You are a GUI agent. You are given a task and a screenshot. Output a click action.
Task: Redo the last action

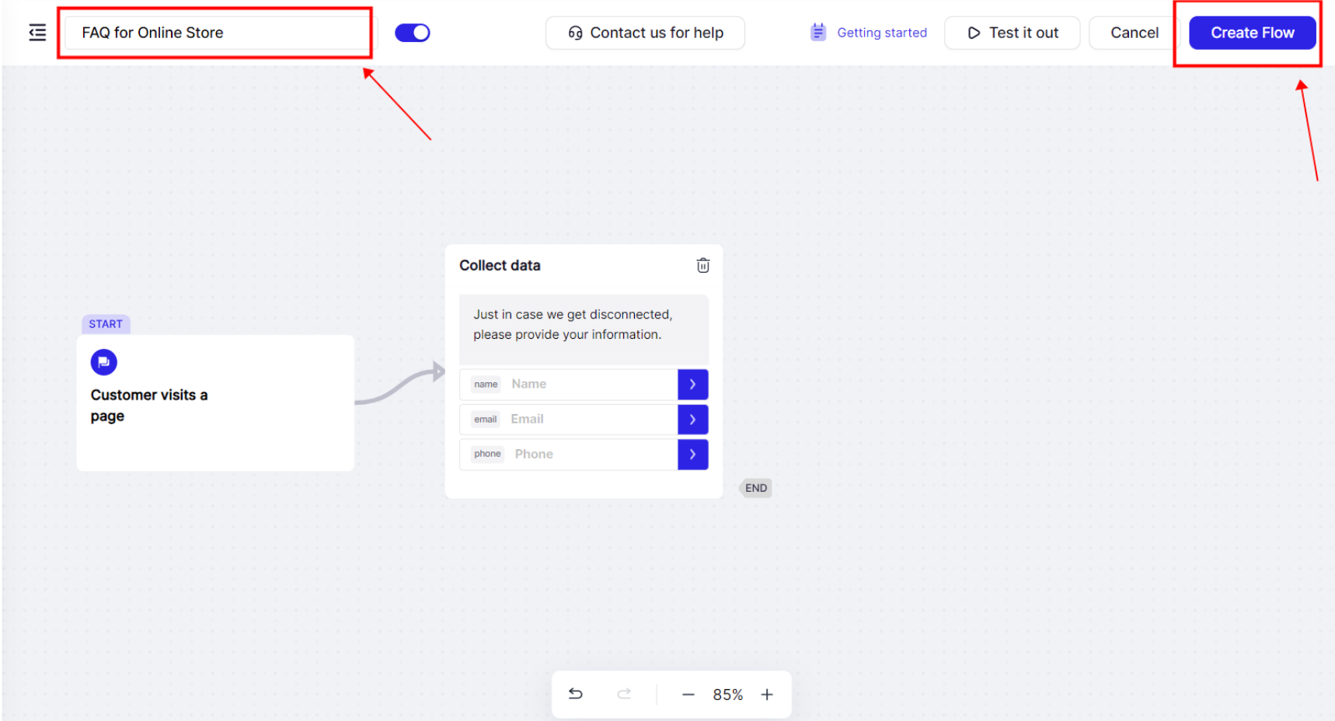(624, 694)
